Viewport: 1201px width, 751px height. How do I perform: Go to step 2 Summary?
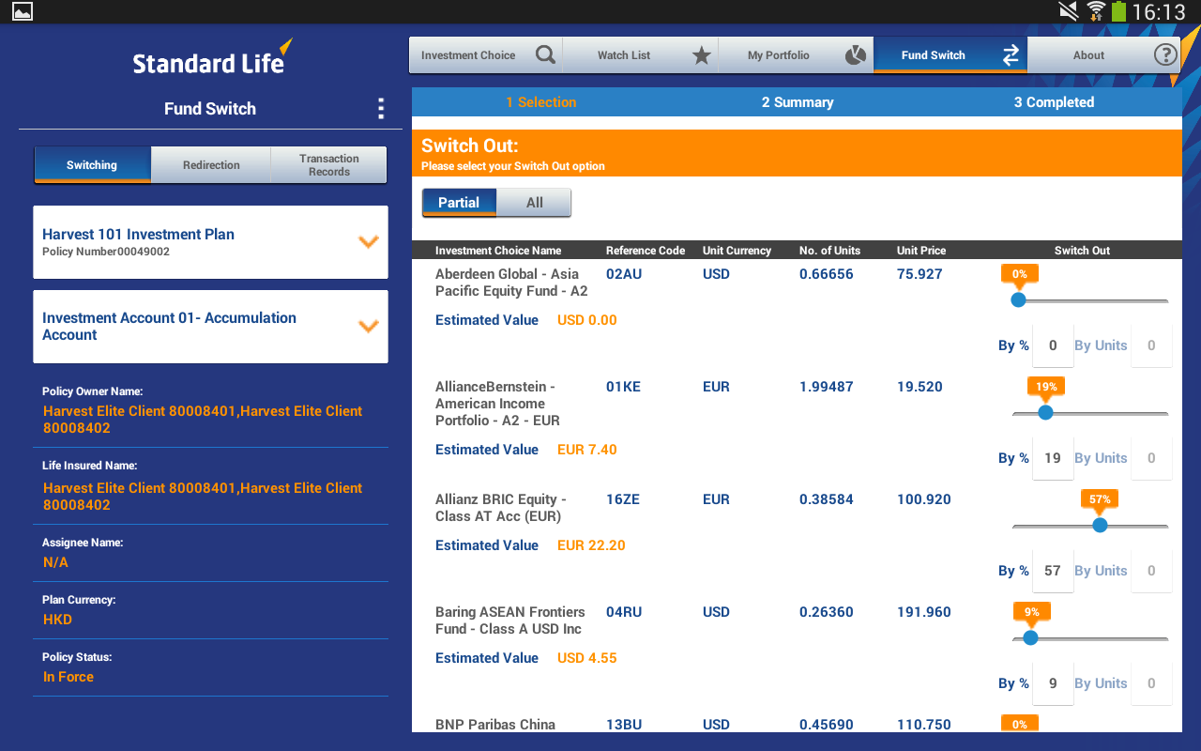798,102
